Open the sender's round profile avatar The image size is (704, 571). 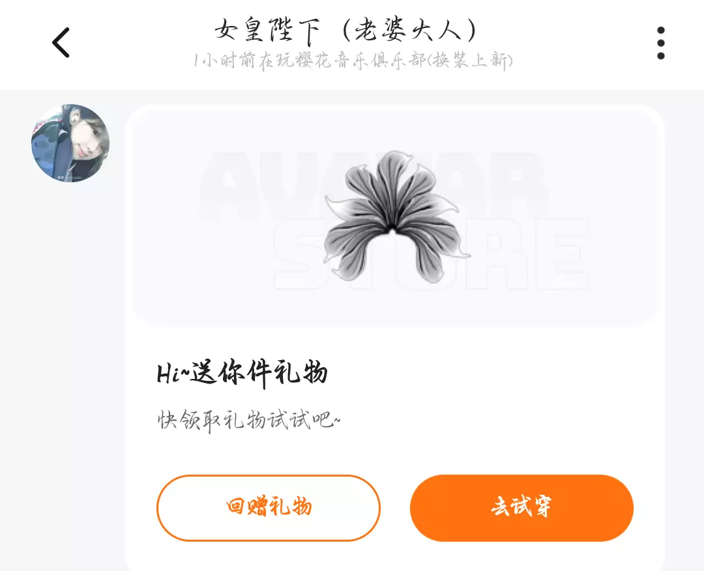70,143
